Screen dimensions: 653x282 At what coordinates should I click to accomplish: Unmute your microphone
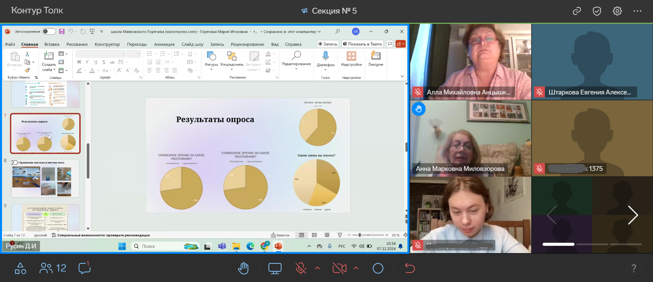301,268
